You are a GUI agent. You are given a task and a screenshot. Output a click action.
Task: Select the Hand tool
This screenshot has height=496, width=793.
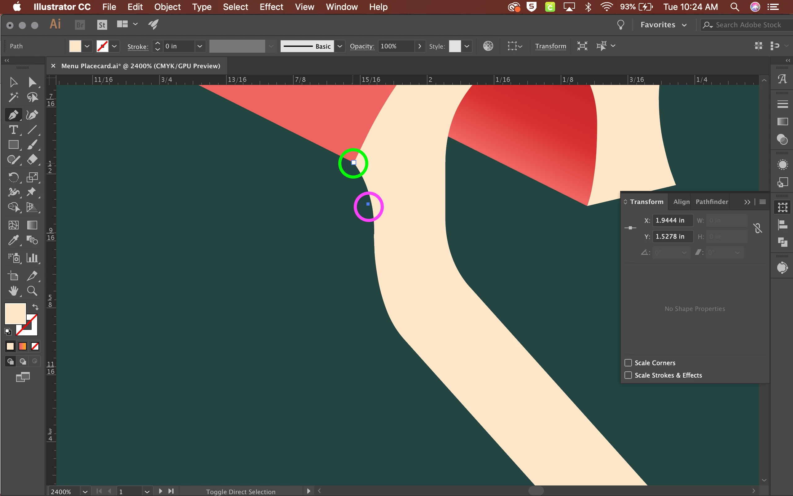point(13,291)
